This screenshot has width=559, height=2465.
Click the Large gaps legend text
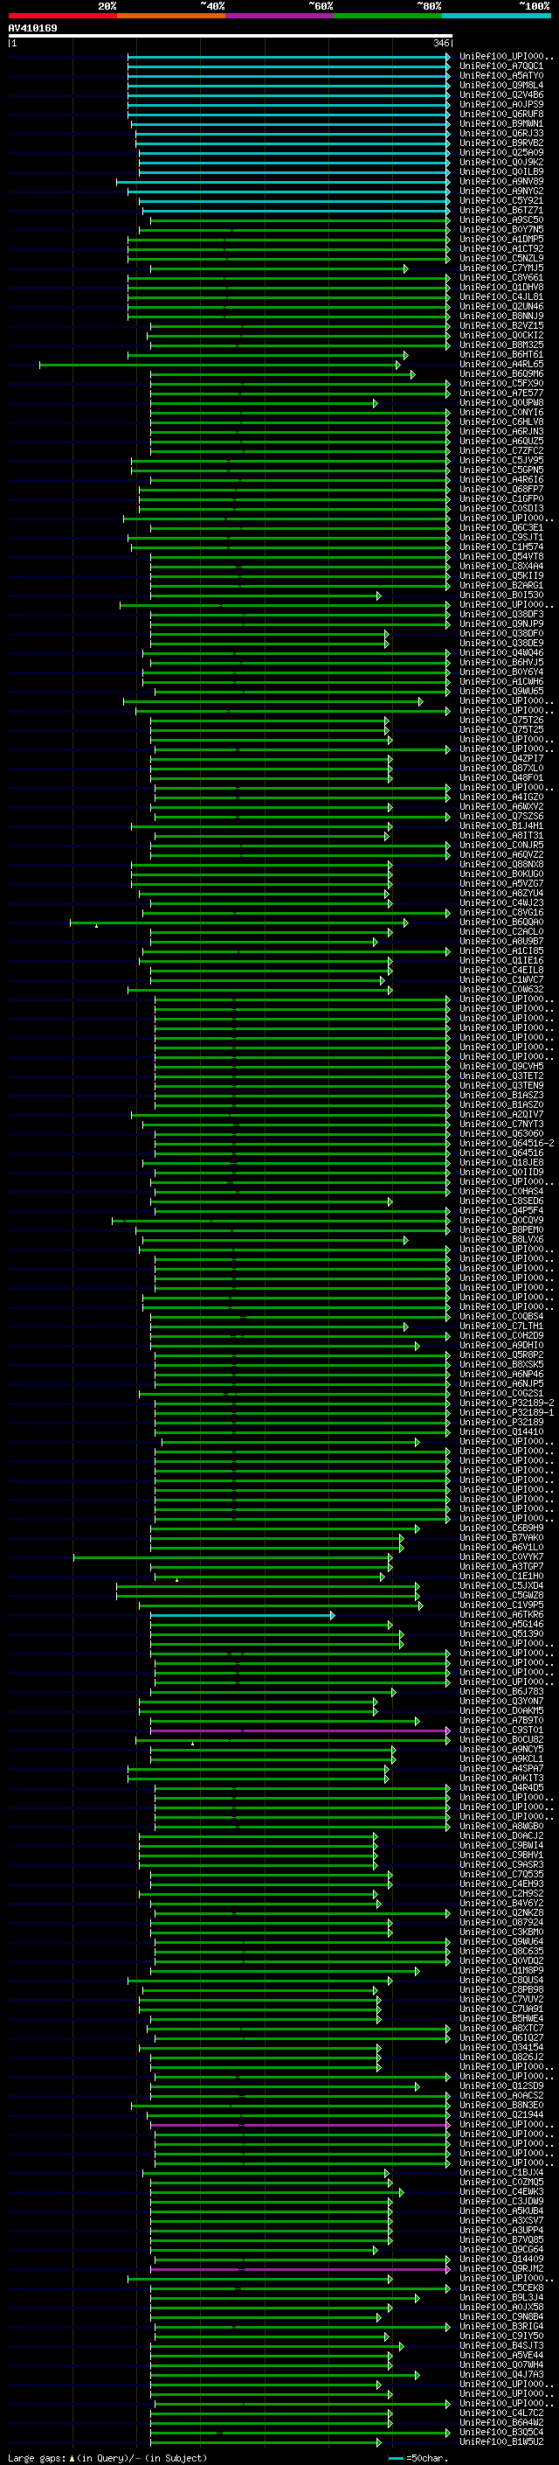click(106, 2457)
